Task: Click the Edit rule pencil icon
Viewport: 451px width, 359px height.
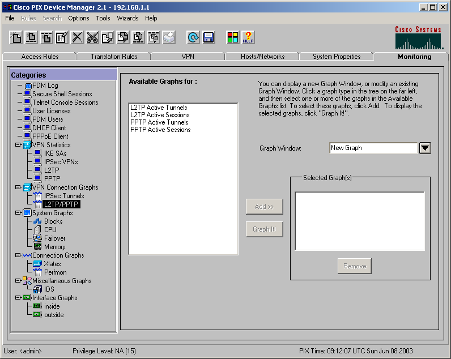Action: click(x=62, y=37)
